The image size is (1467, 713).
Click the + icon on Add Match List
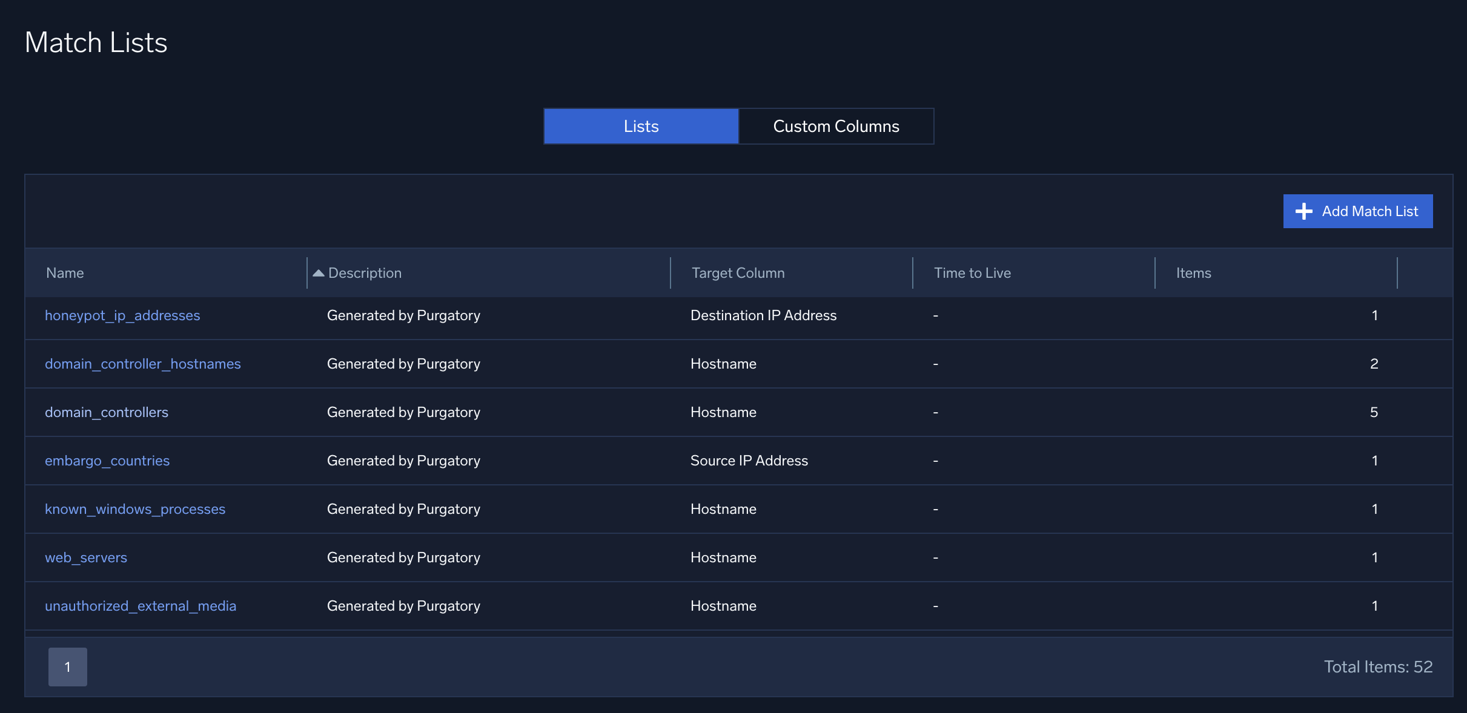(1302, 210)
